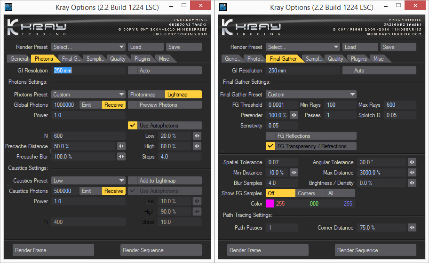Open the Final Gather Preset dropdown
429x263 pixels.
tap(311, 95)
